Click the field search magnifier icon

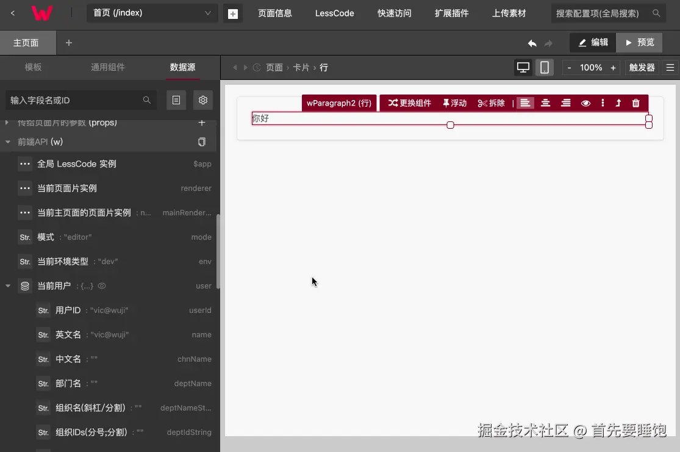[x=146, y=100]
